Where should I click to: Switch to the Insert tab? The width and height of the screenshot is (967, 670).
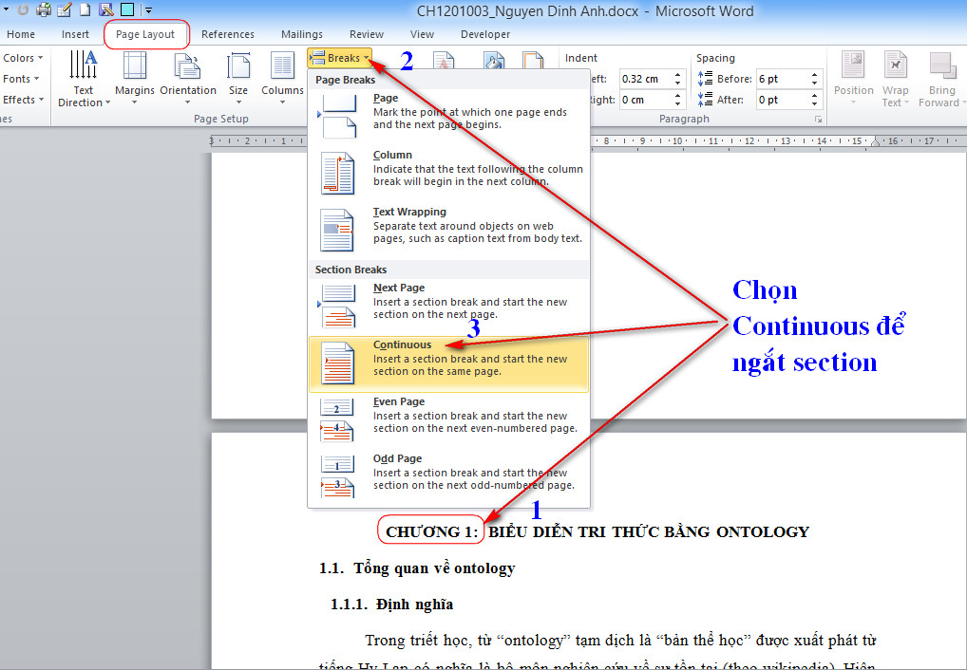click(x=75, y=34)
